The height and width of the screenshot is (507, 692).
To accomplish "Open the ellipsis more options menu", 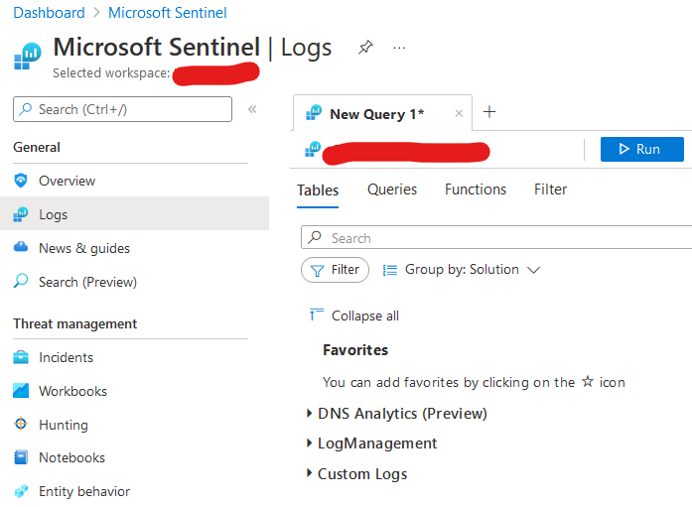I will (x=399, y=47).
